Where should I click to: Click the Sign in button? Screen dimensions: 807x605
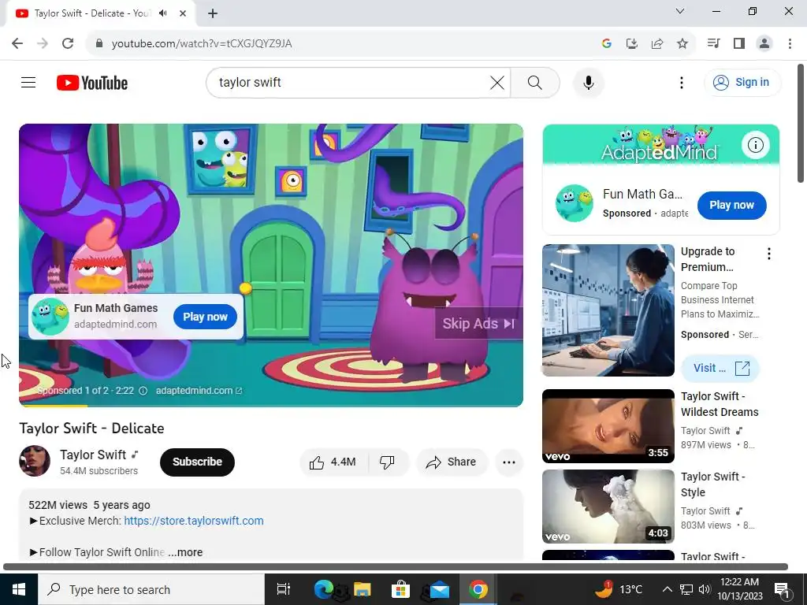pyautogui.click(x=742, y=82)
